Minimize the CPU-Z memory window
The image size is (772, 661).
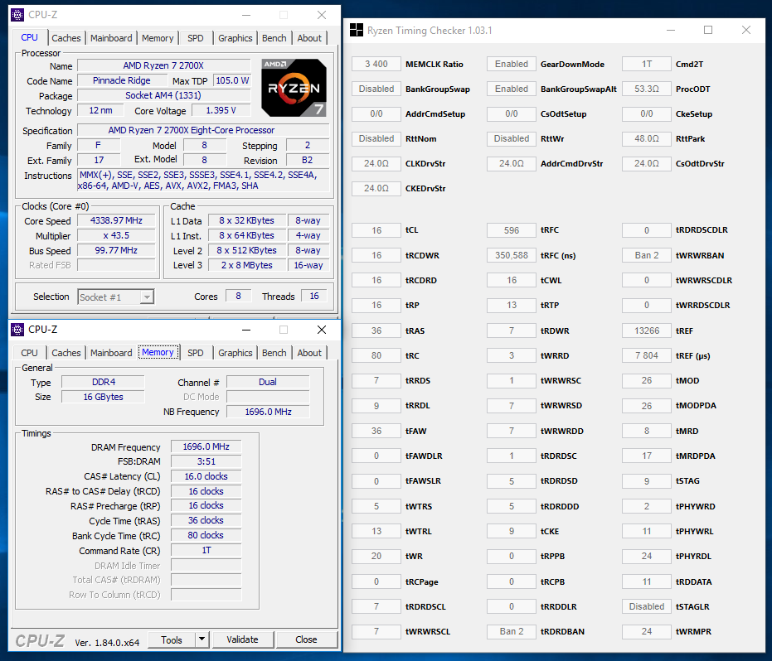click(246, 330)
